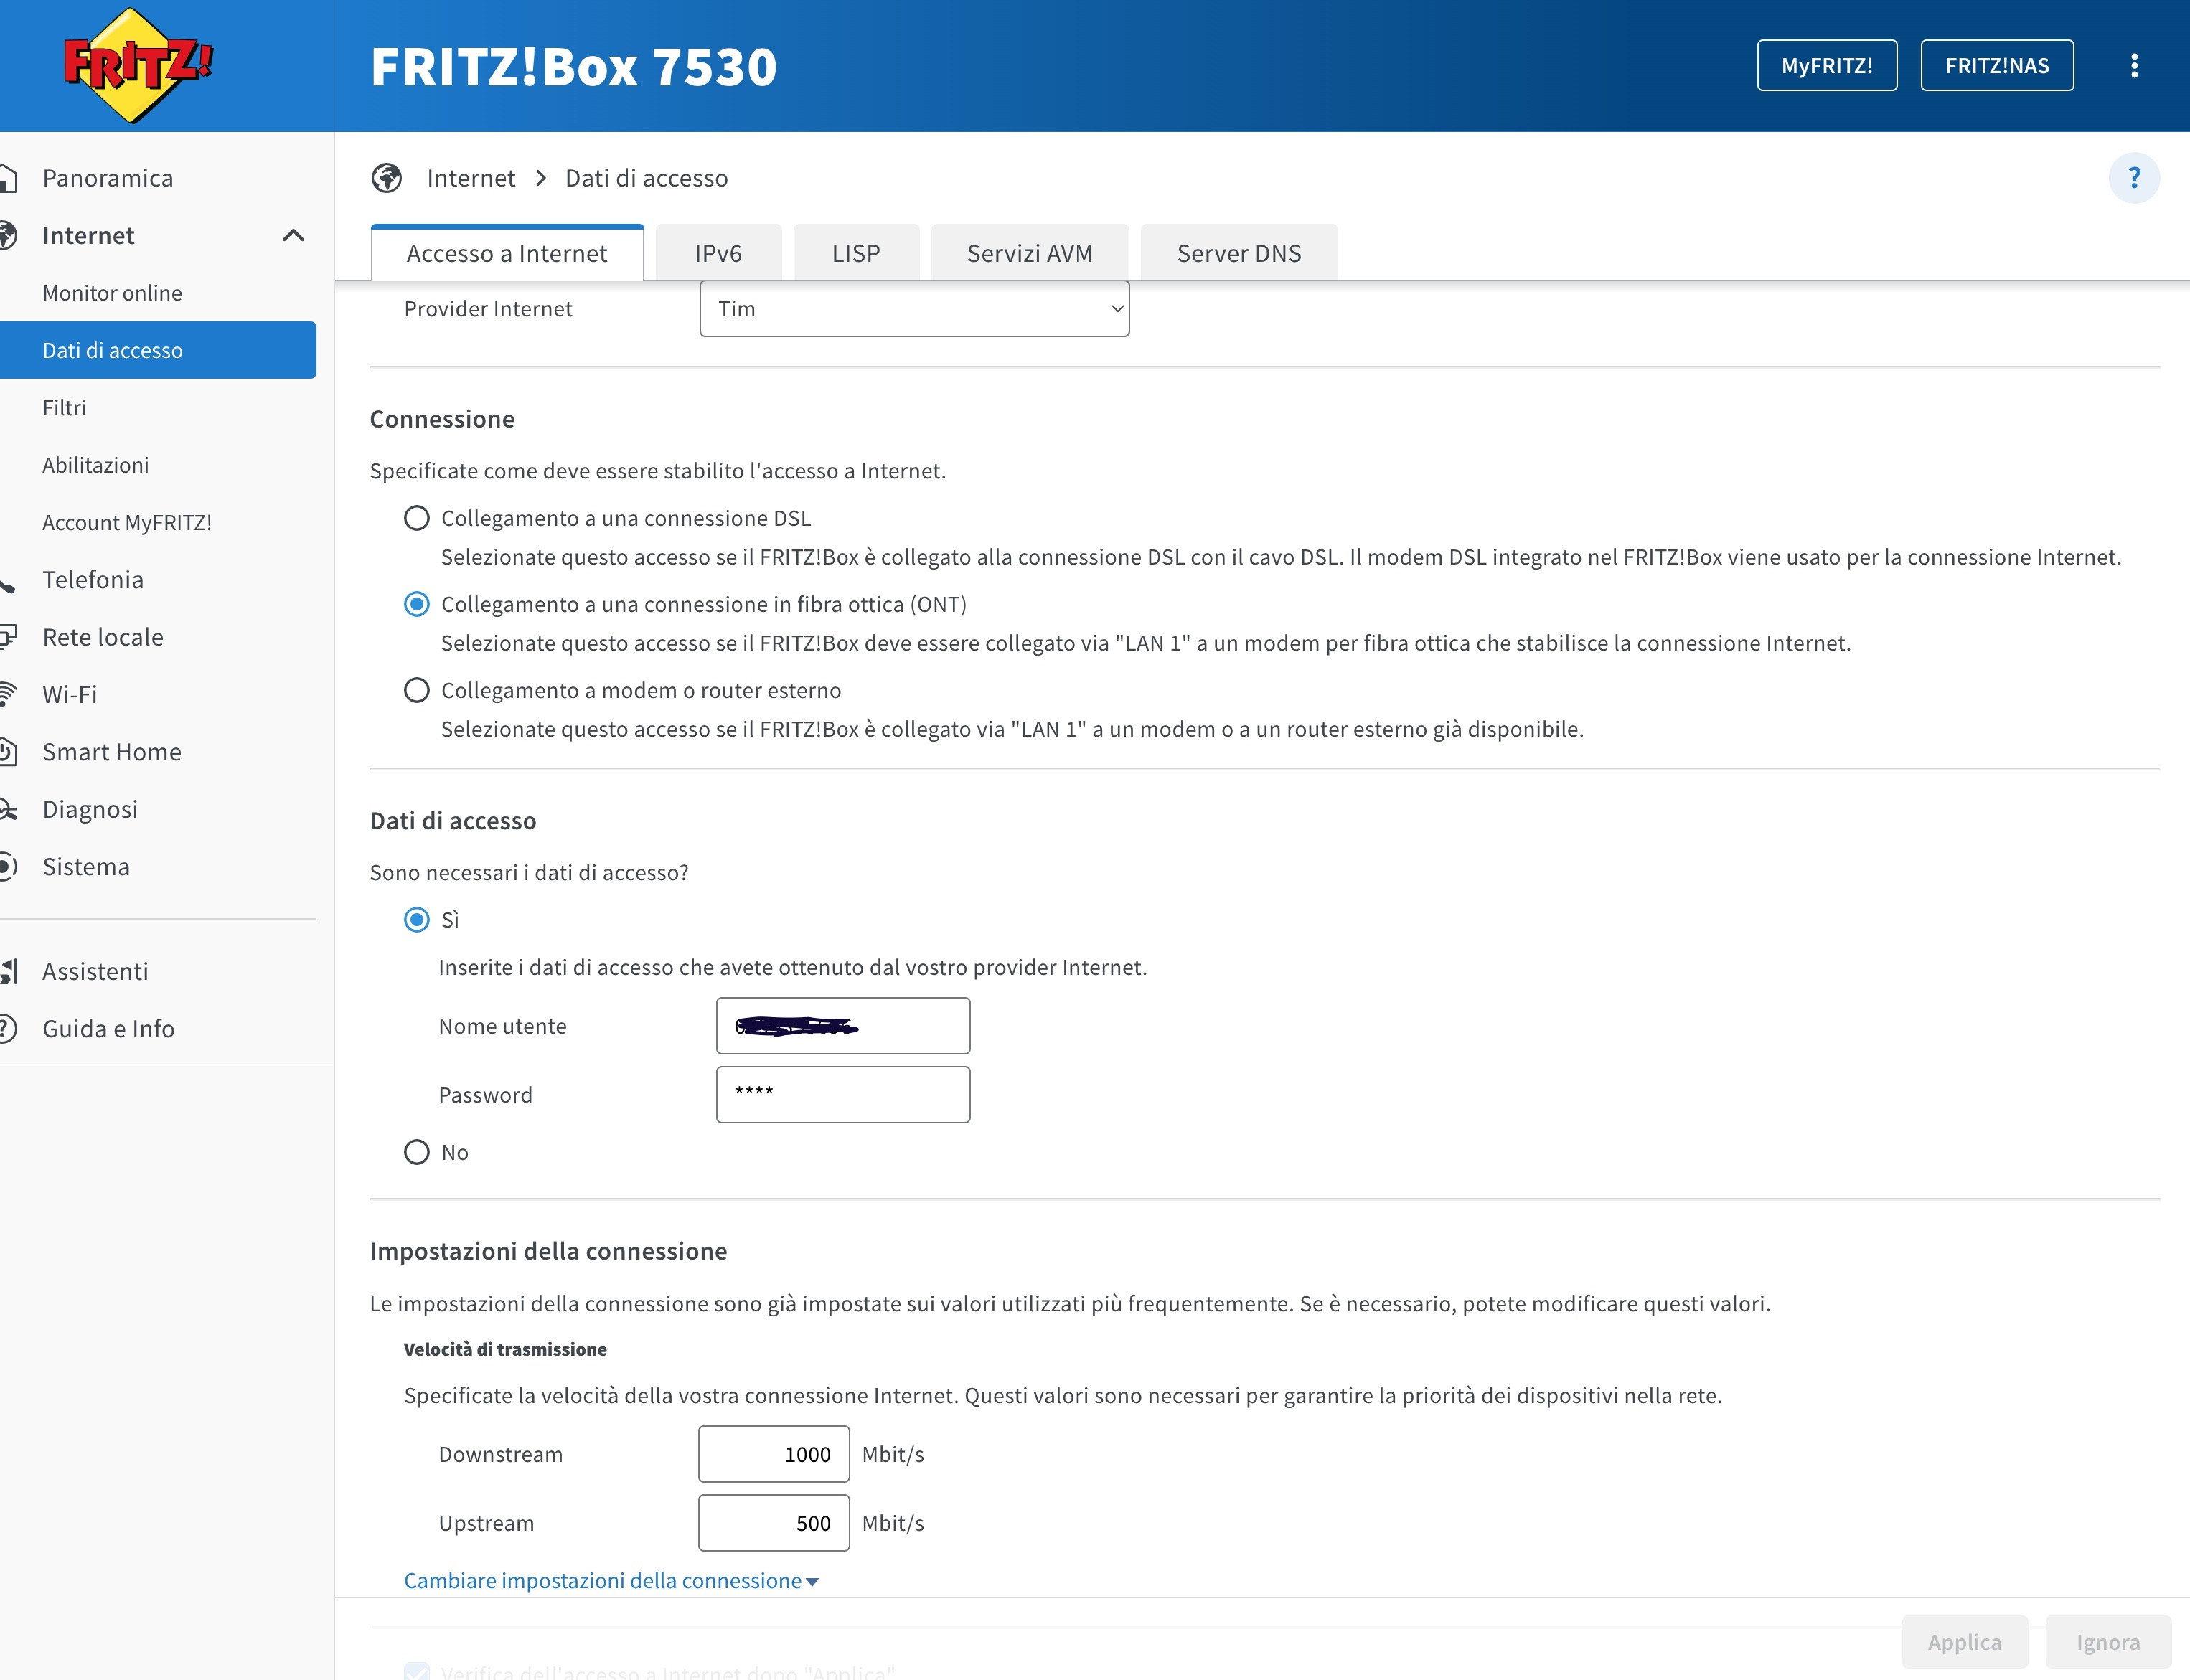The image size is (2190, 1680).
Task: Choose No for access data required
Action: pyautogui.click(x=416, y=1152)
